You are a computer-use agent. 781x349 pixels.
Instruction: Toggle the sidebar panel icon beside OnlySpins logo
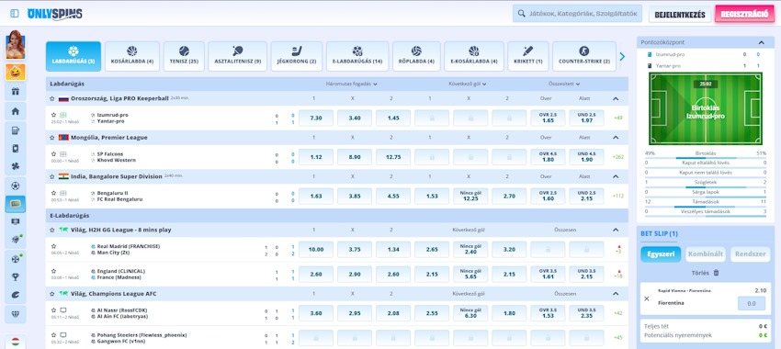15,14
